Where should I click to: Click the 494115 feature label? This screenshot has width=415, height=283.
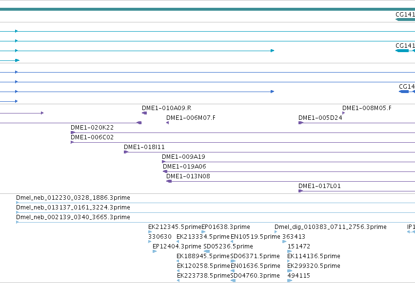299,276
